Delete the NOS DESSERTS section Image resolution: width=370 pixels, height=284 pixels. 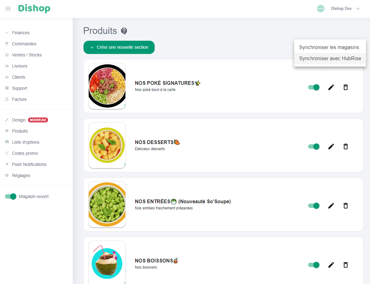pos(346,146)
